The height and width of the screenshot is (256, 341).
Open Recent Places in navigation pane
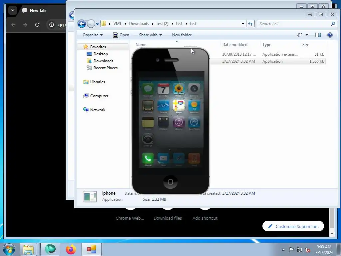tap(106, 68)
